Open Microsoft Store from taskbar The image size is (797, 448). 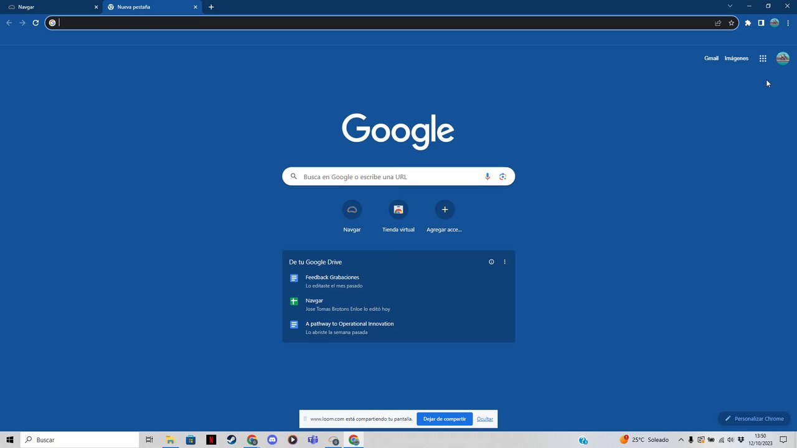coord(191,440)
